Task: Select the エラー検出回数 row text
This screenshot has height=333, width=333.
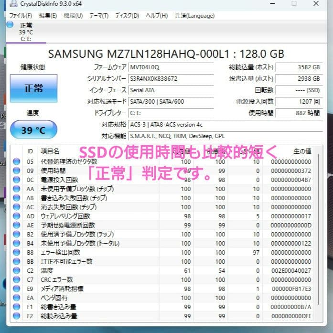Action: coord(61,253)
